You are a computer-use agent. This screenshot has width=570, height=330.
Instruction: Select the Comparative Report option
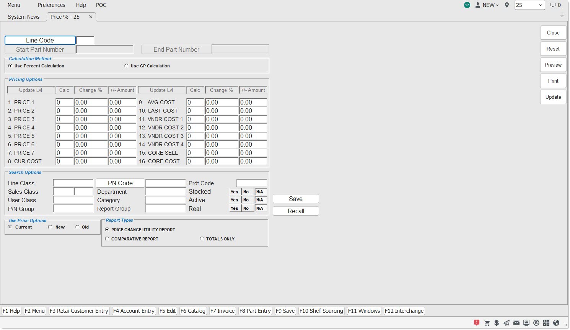[107, 239]
